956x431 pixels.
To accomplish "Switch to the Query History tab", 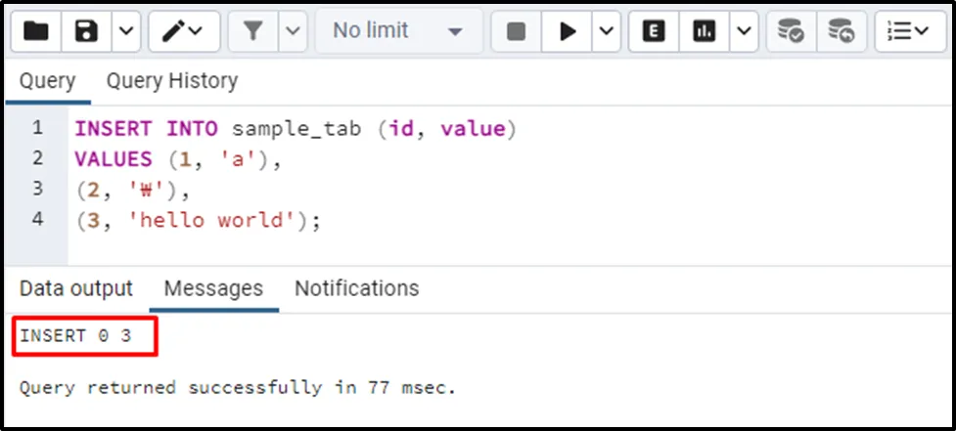I will pos(171,81).
